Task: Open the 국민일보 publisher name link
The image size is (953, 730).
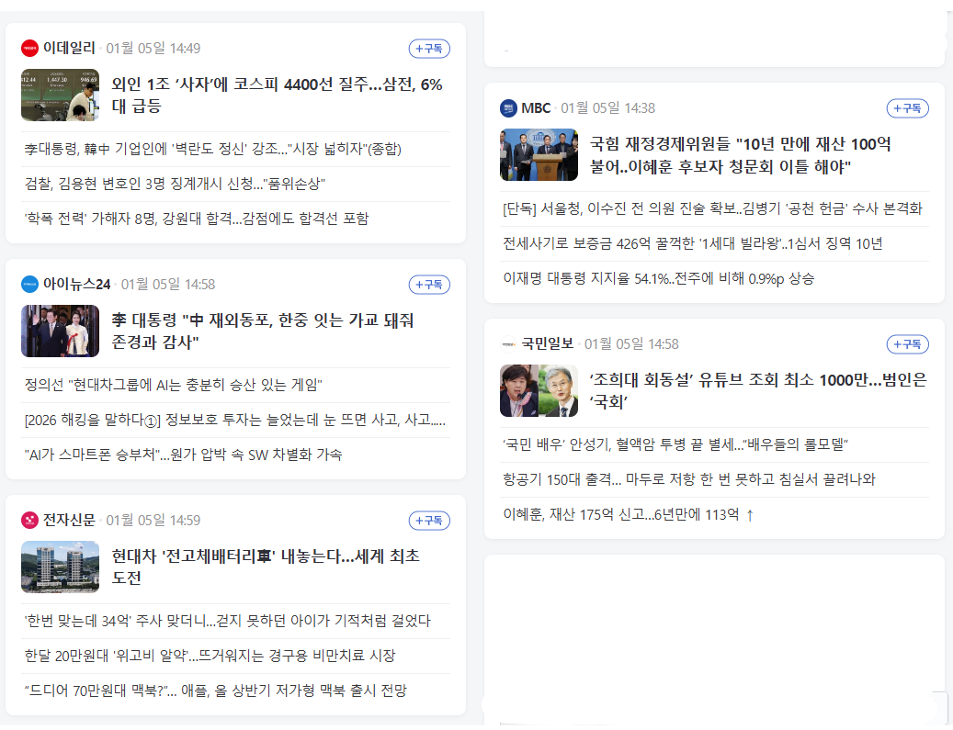Action: click(x=548, y=343)
